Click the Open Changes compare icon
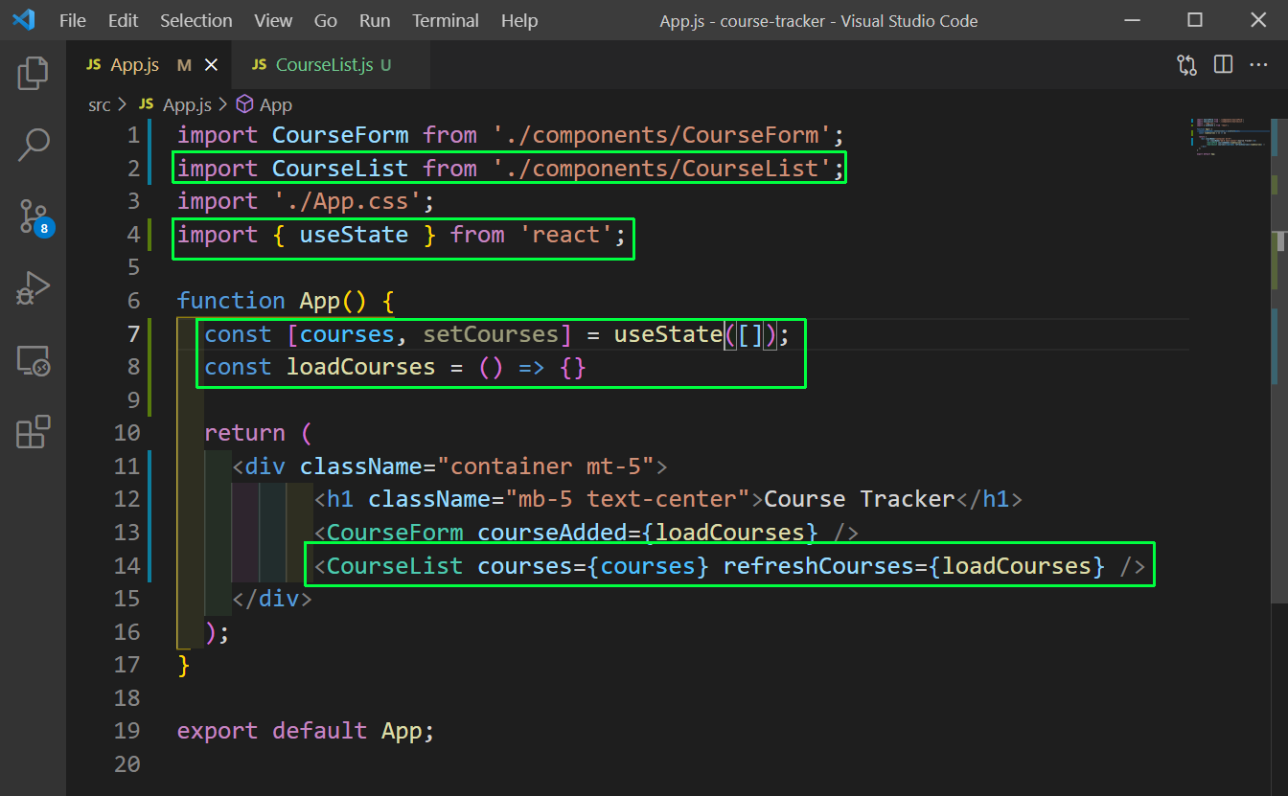 click(1186, 65)
